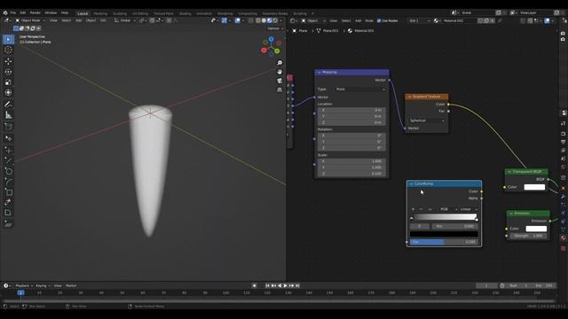This screenshot has width=568, height=319.
Task: Click the blue Z axis on navigation gizmo
Action: pyautogui.click(x=271, y=39)
